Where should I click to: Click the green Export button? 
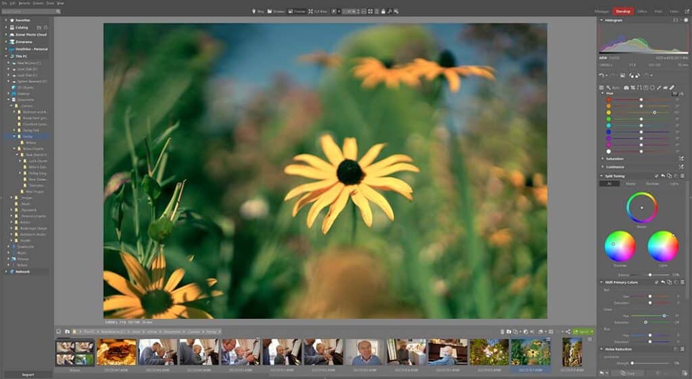tap(583, 331)
